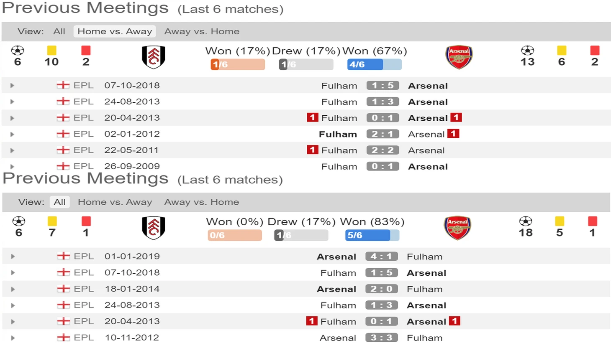Click the 1:5 score for 07-10-2018 in the top list
Screen dimensions: 611x343
click(x=383, y=85)
